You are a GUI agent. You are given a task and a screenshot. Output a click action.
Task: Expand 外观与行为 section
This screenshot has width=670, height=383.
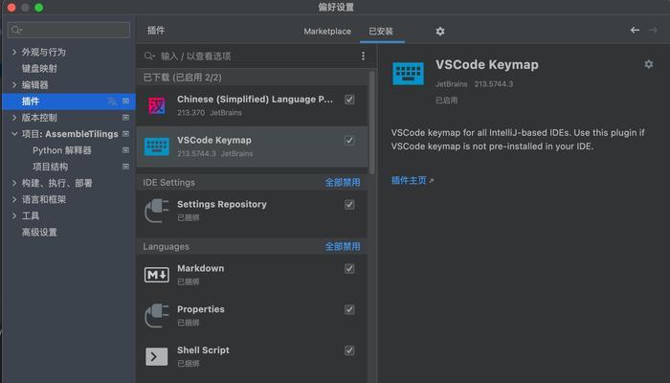(14, 52)
